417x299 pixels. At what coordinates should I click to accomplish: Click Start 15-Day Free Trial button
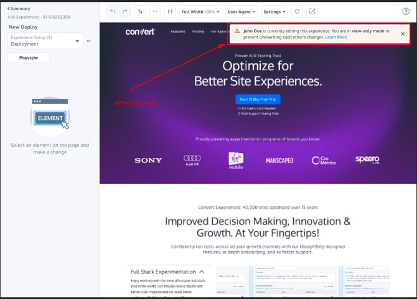pos(258,99)
